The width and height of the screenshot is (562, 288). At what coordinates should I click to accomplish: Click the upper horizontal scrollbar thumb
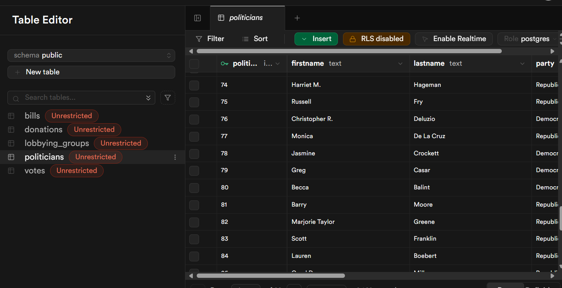point(349,51)
